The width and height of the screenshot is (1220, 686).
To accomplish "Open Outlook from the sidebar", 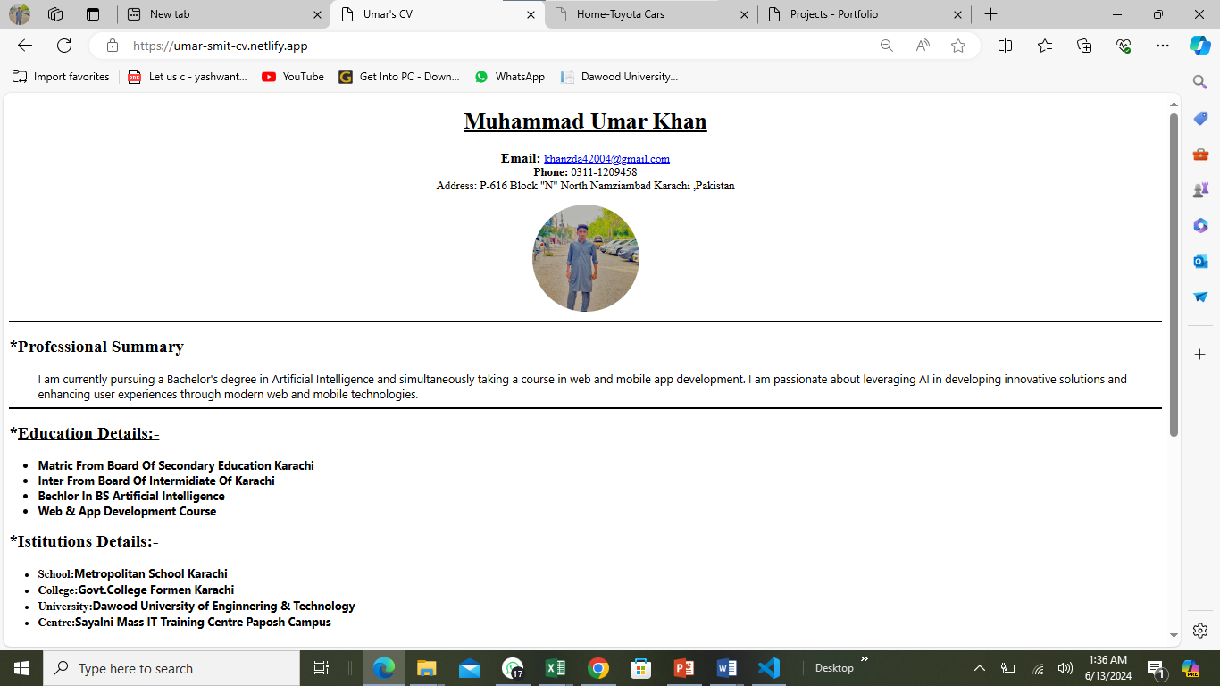I will click(x=1200, y=261).
